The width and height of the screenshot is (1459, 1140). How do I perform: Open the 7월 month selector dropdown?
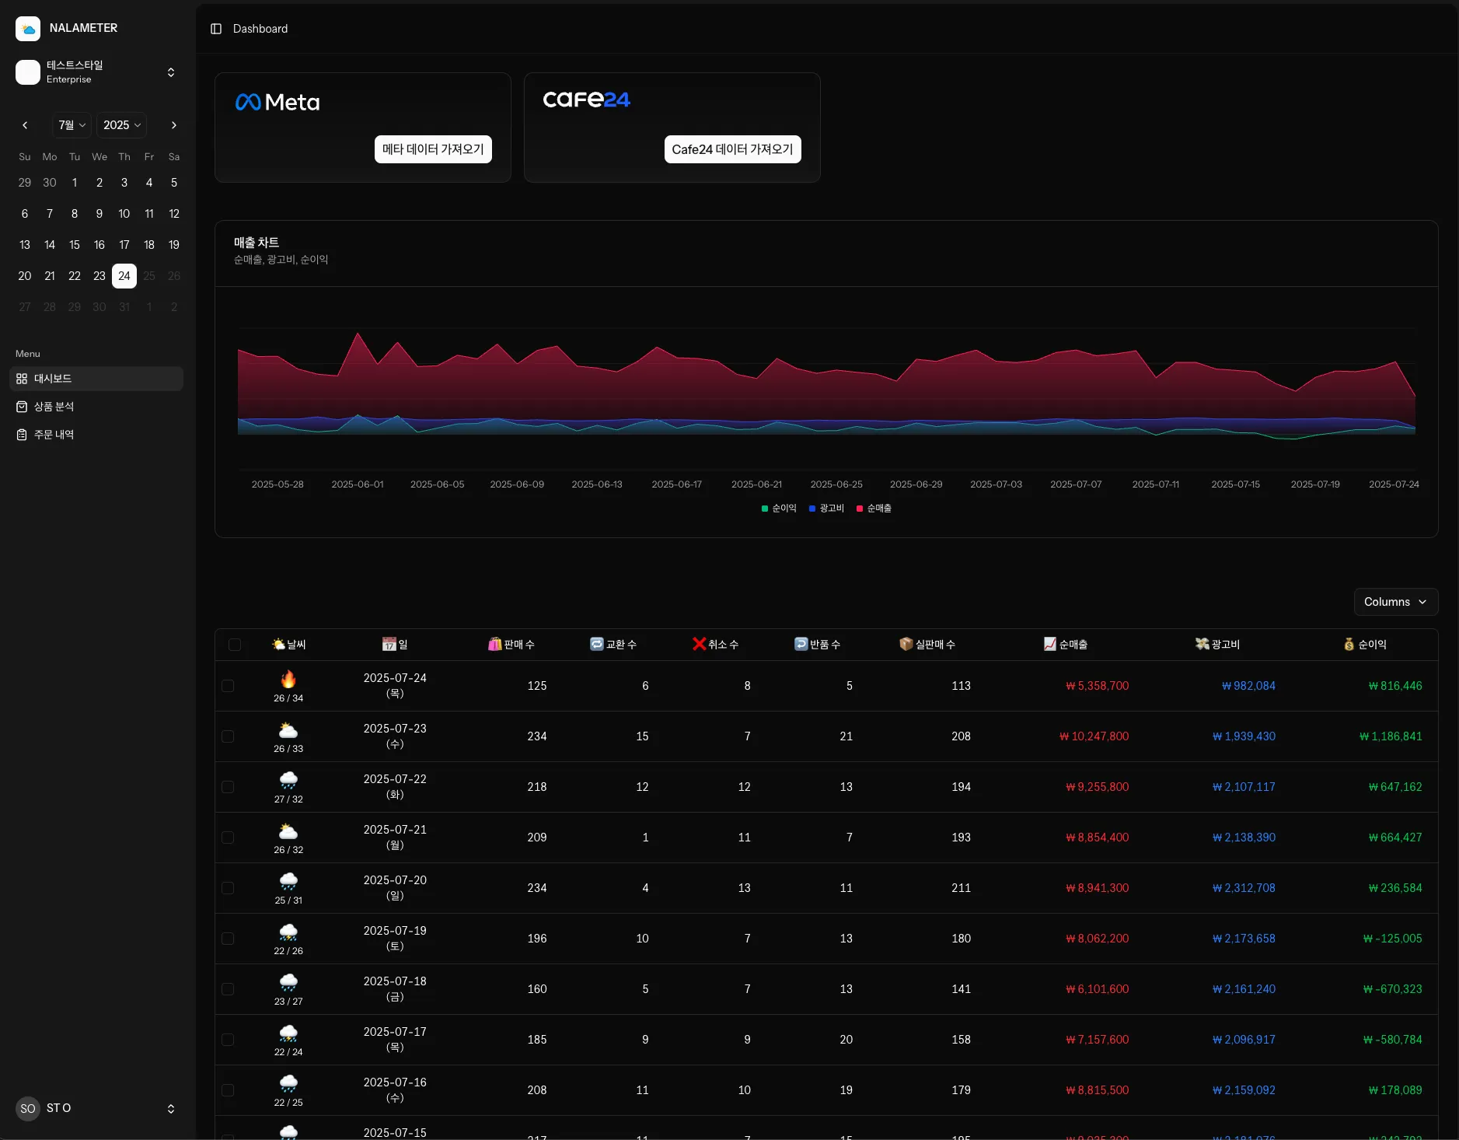point(72,125)
